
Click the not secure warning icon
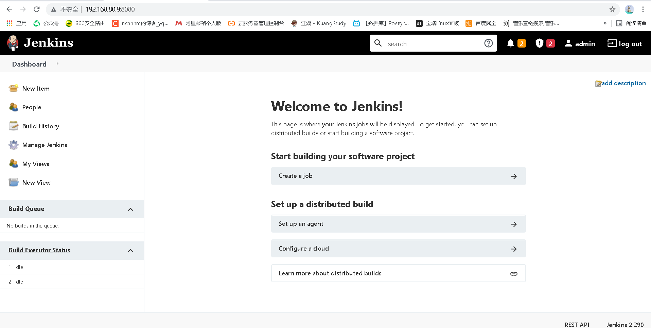point(54,10)
